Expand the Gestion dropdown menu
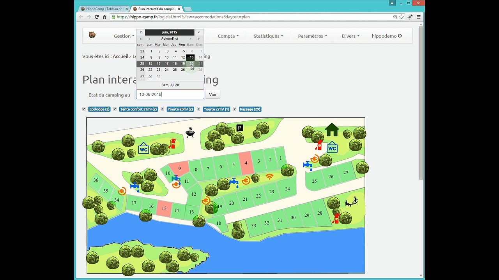The width and height of the screenshot is (499, 280). click(x=124, y=36)
